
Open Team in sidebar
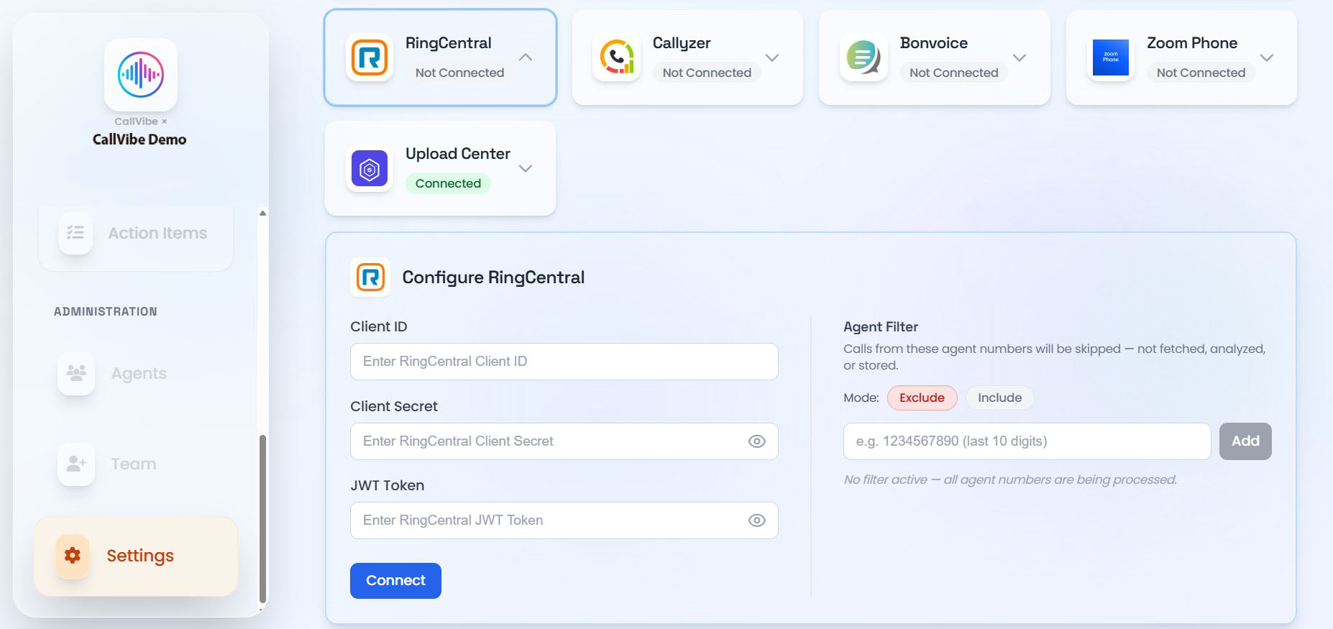(x=137, y=464)
